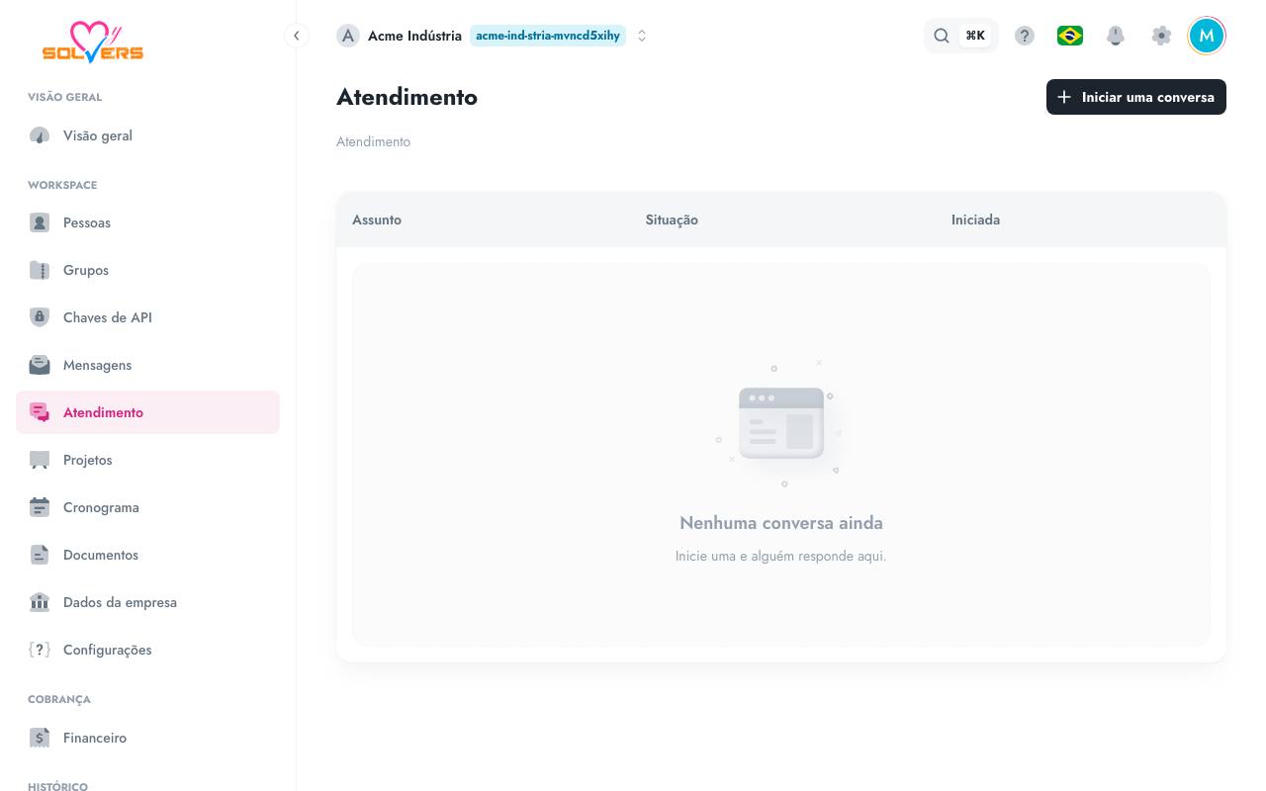This screenshot has width=1266, height=791.
Task: Click the Dados da empresa bank icon
Action: (x=40, y=602)
